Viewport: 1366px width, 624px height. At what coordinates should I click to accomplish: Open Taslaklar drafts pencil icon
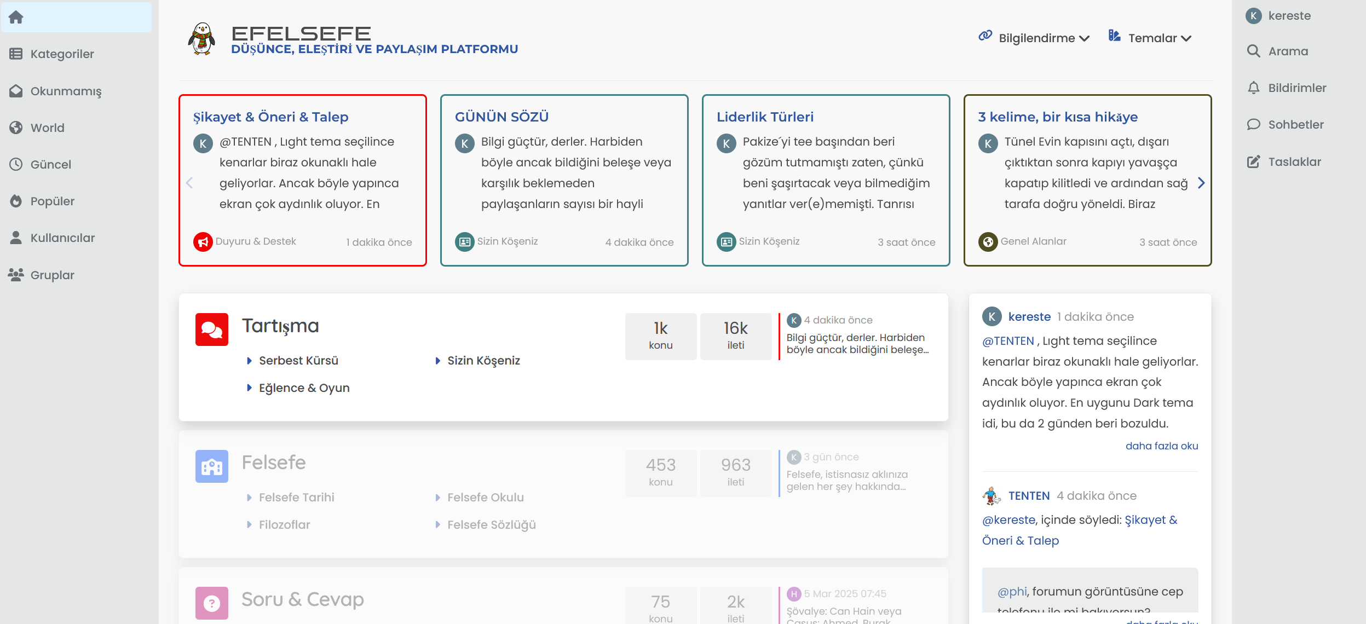[1253, 161]
